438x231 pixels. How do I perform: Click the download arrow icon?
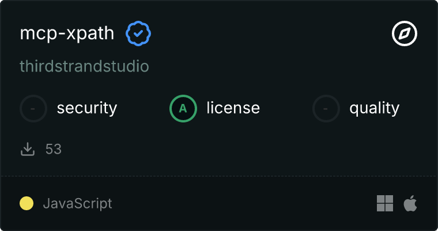[x=28, y=149]
